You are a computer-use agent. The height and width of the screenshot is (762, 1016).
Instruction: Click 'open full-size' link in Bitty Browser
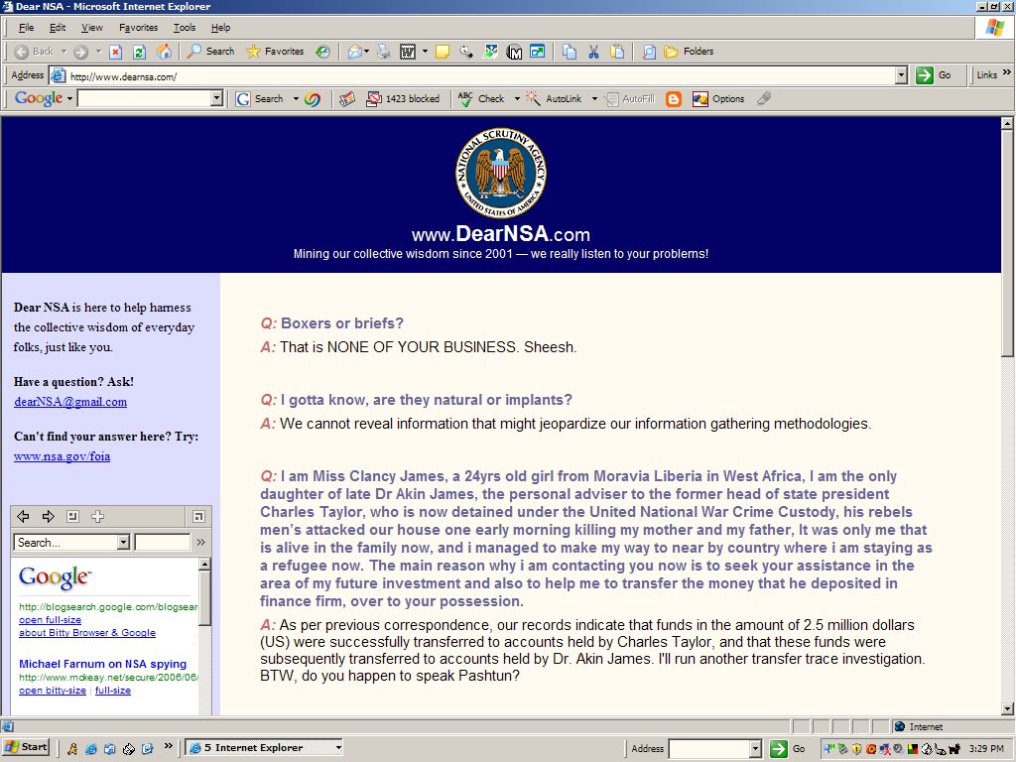[x=50, y=620]
